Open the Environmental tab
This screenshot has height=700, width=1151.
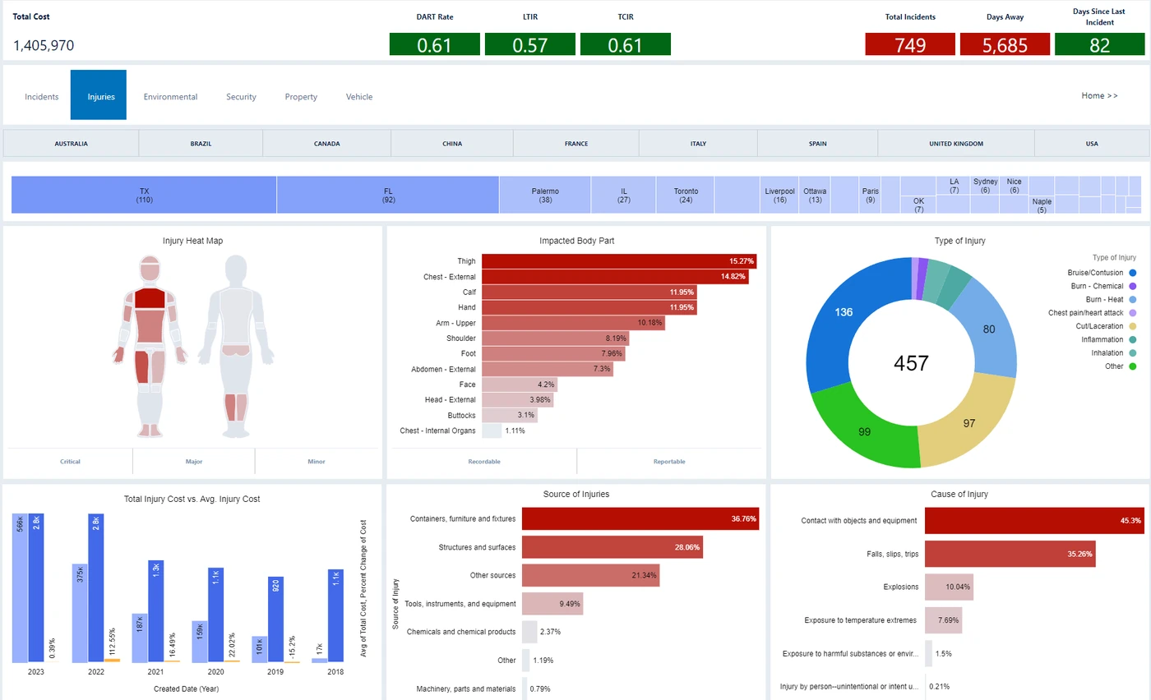coord(170,96)
